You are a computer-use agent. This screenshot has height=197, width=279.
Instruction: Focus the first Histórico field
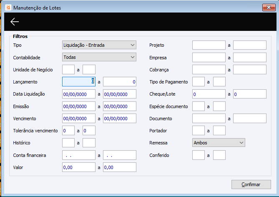tap(68, 143)
